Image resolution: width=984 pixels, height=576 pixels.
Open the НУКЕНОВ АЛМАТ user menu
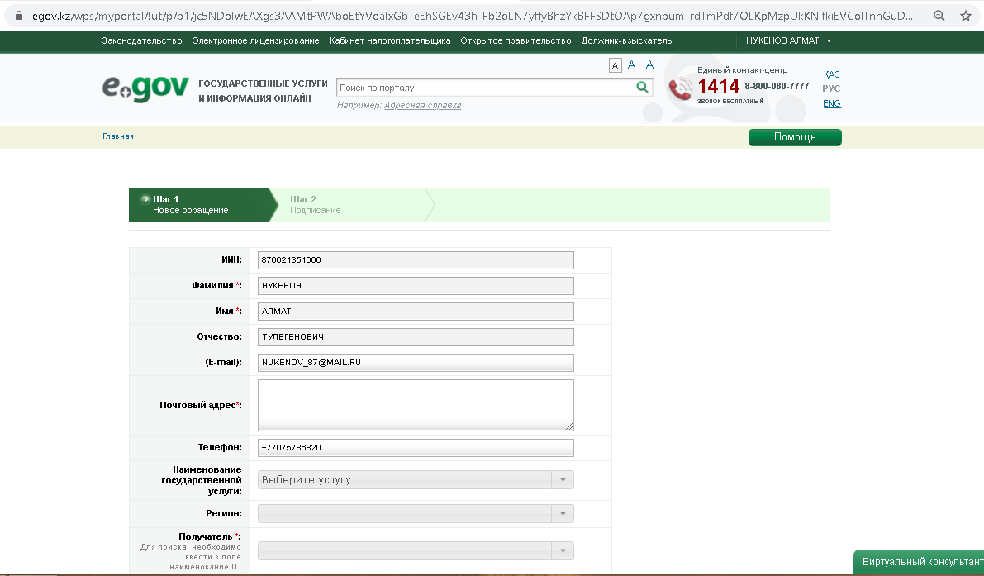coord(788,40)
